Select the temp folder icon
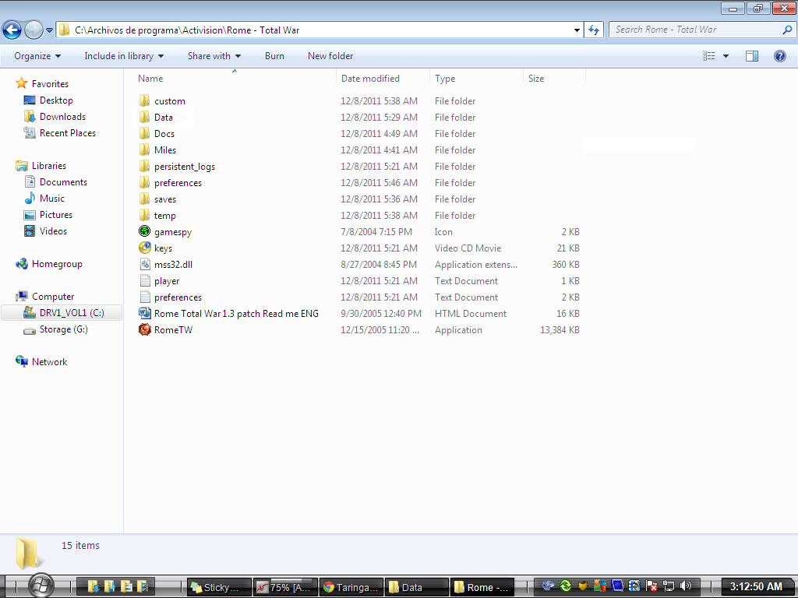Screen dimensions: 798x598 [x=144, y=215]
